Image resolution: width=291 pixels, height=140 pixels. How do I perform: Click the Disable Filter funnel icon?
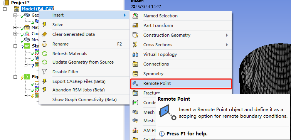pos(45,72)
